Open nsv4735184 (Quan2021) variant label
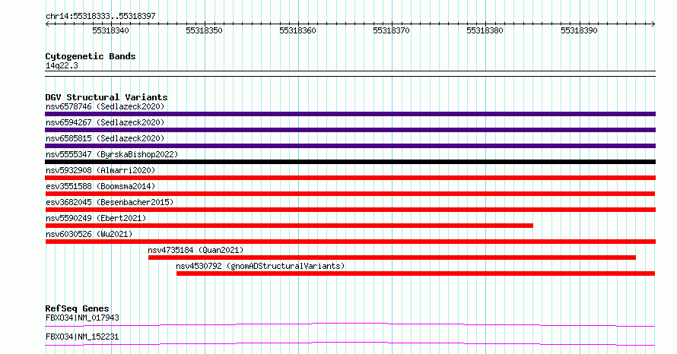 click(x=195, y=250)
